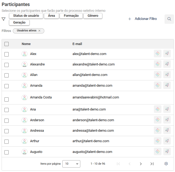Open the items per page dropdown
Image resolution: width=175 pixels, height=172 pixels.
[71, 164]
